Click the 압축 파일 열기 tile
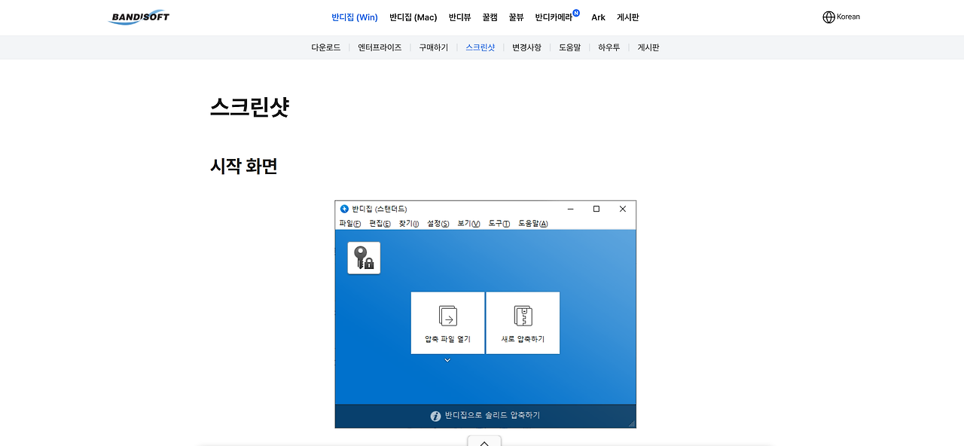964x446 pixels. [x=447, y=322]
